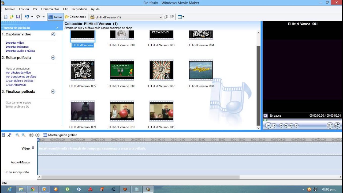Toggle the Tareas pane button
Screen dimensions: 343x193
pos(55,17)
